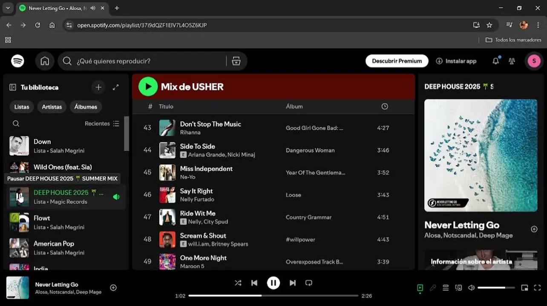Viewport: 547px width, 306px height.
Task: Switch player to full screen
Action: pos(537,288)
